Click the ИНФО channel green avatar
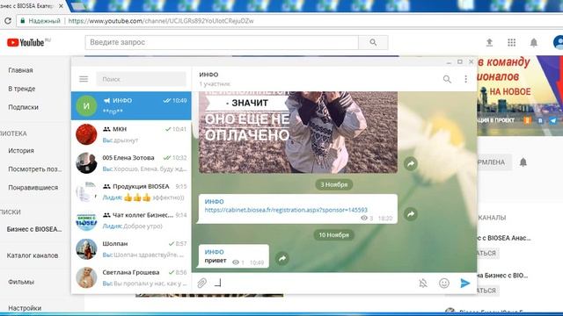The height and width of the screenshot is (316, 563). click(x=86, y=105)
